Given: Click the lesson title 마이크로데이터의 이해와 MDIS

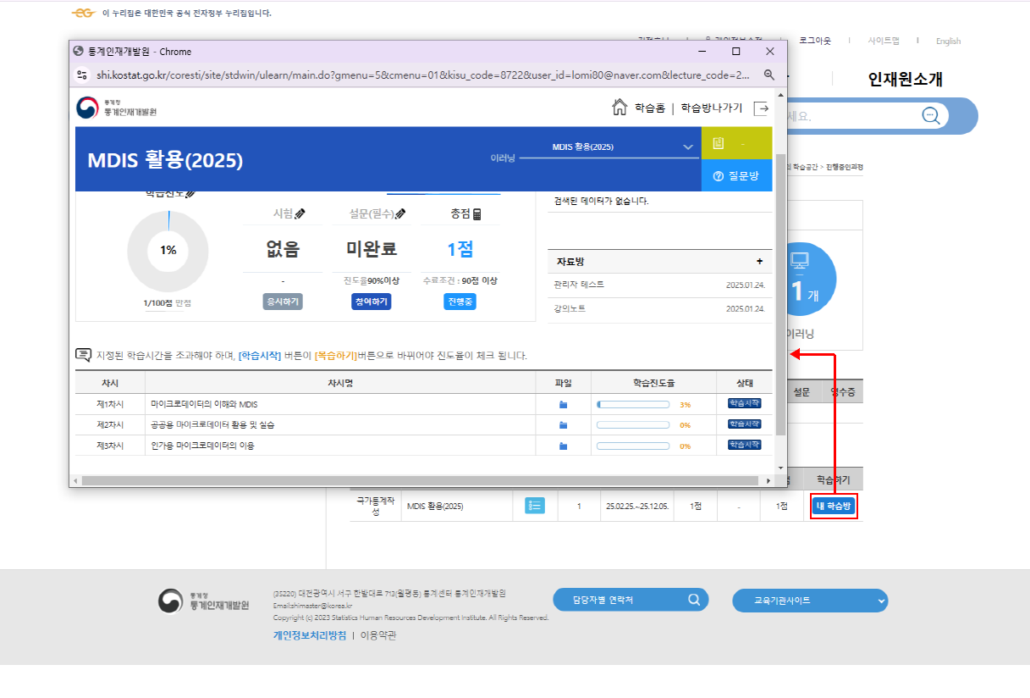Looking at the screenshot, I should click(x=204, y=405).
